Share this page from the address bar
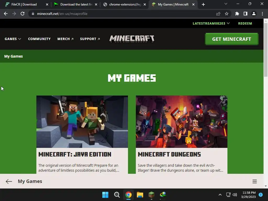 click(x=218, y=14)
